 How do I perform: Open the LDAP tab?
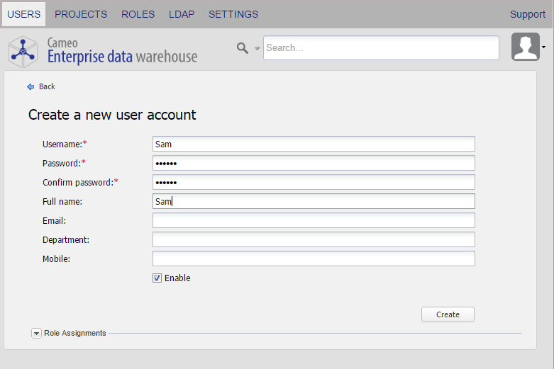tap(182, 14)
